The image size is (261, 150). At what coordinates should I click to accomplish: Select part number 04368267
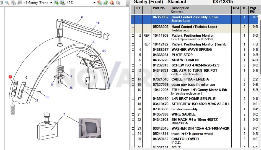click(161, 50)
